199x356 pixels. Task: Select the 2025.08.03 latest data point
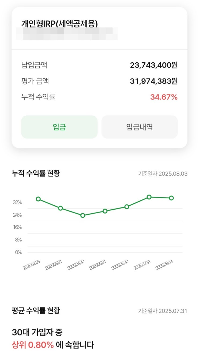171,198
